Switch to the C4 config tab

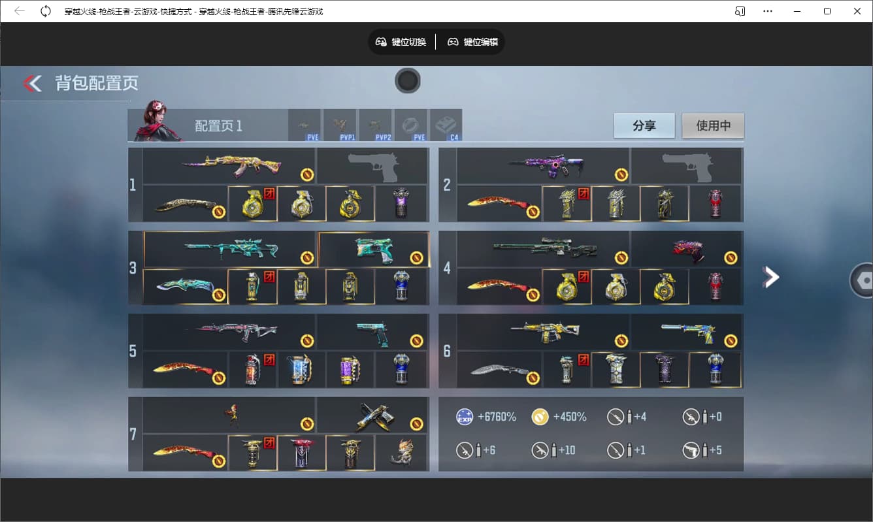pyautogui.click(x=446, y=125)
